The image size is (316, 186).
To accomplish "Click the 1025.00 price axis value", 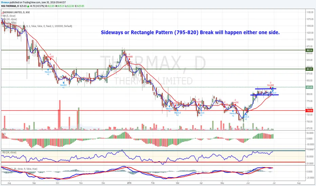I will pyautogui.click(x=310, y=33).
